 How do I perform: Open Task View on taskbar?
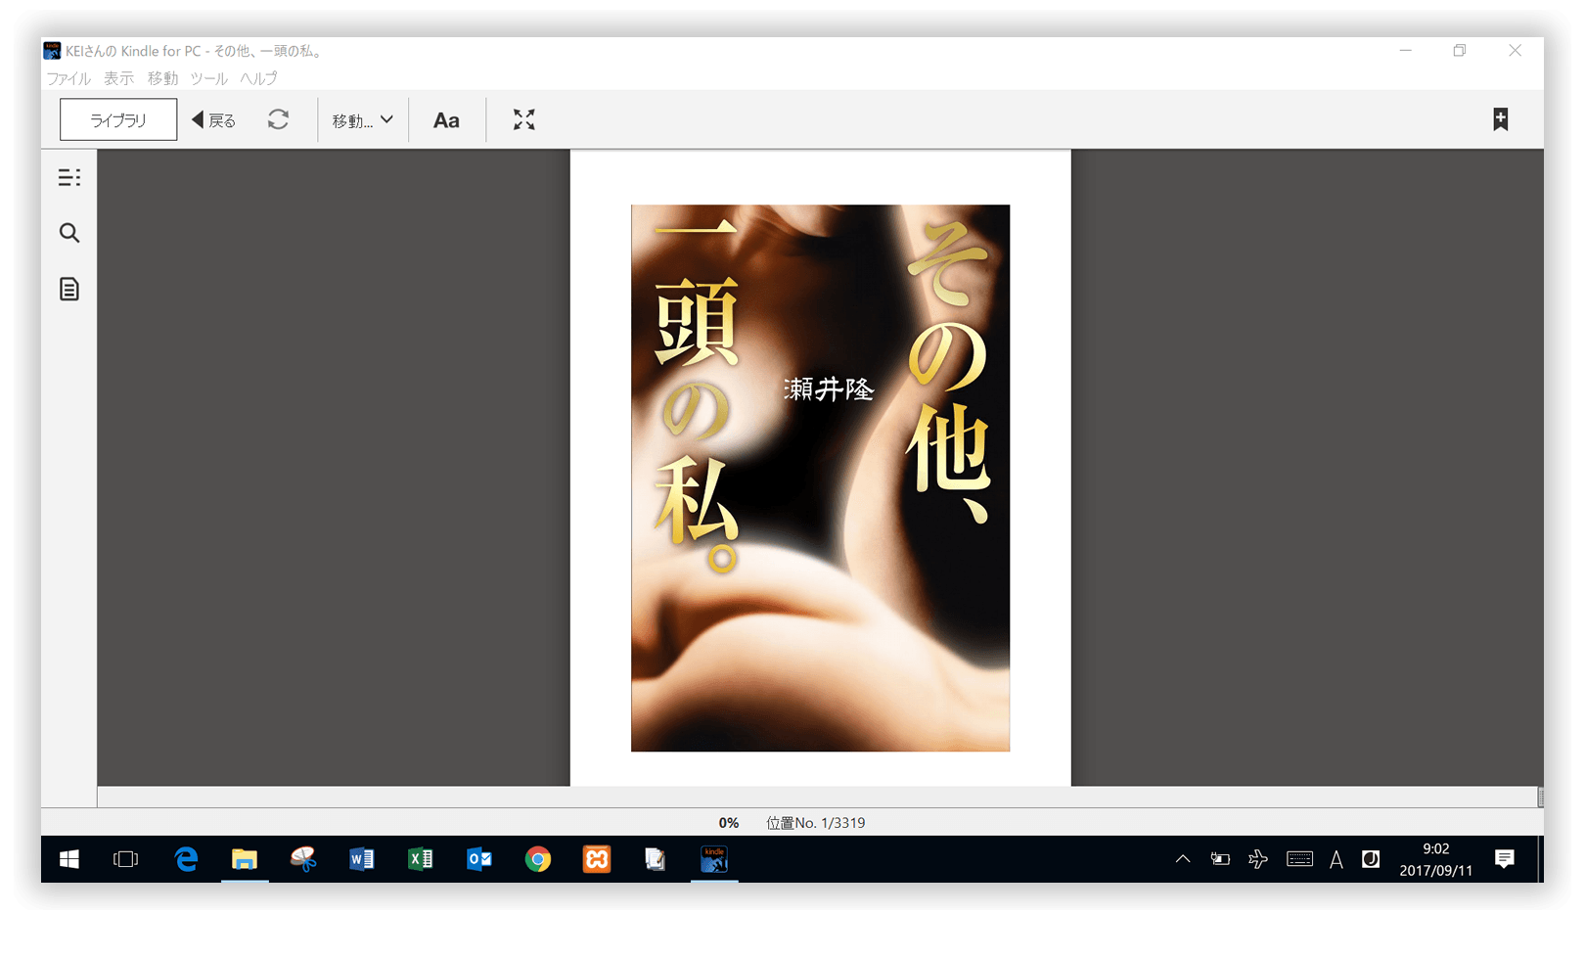click(126, 859)
